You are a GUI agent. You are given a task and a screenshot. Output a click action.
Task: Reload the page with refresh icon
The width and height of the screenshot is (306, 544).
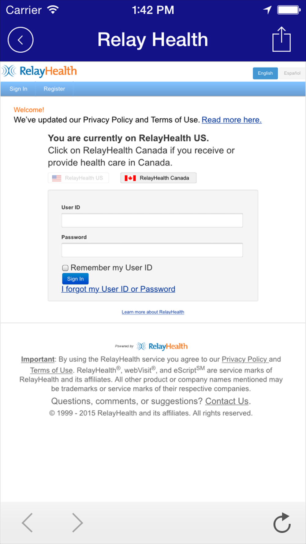282,523
